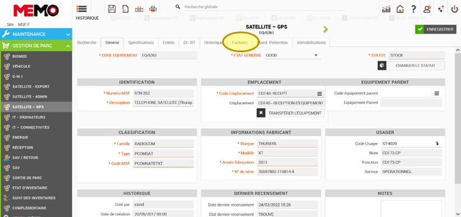Open the Spécifications tab

click(x=141, y=43)
